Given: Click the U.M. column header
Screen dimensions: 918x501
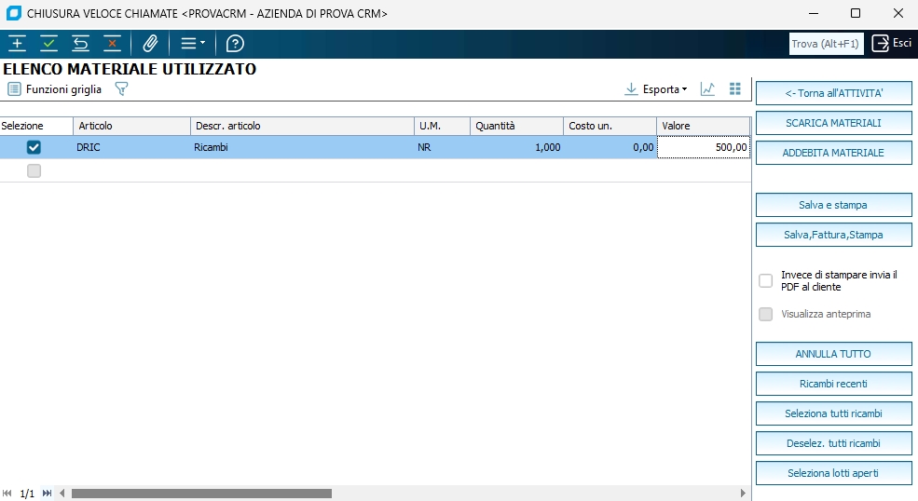Looking at the screenshot, I should click(442, 126).
